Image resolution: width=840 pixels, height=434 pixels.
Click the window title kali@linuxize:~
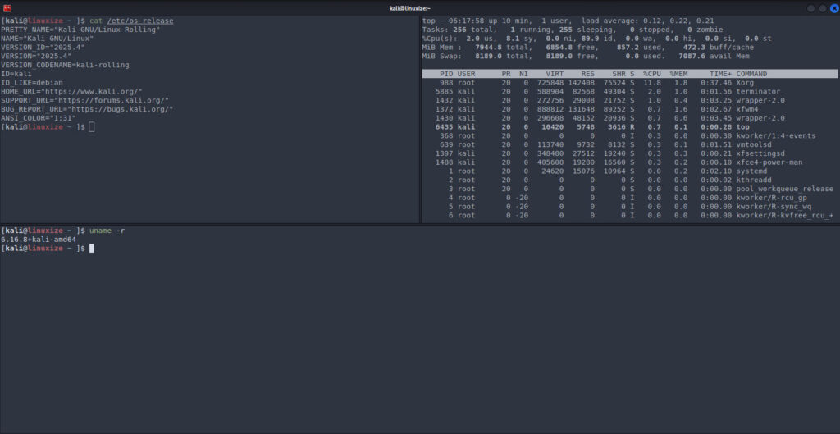click(x=410, y=8)
